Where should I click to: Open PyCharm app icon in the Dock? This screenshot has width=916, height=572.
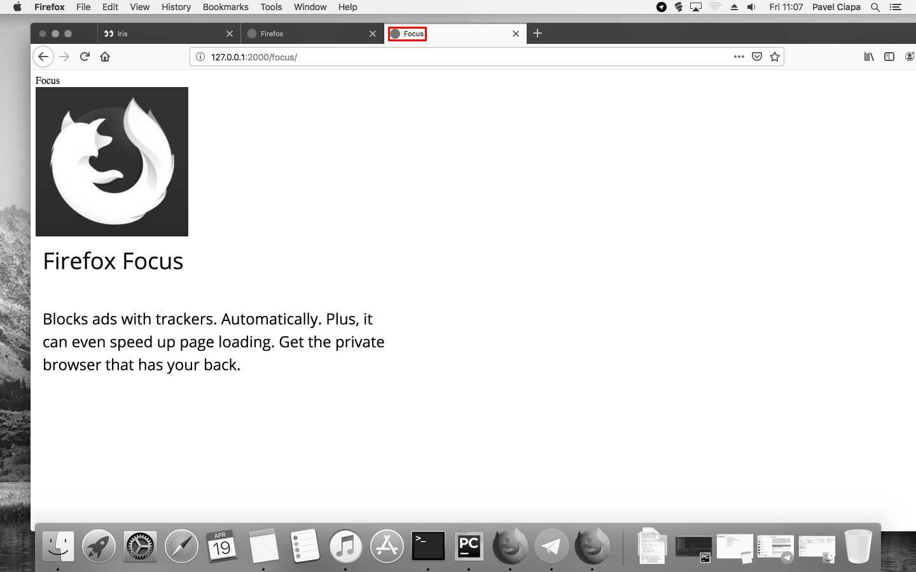[469, 546]
